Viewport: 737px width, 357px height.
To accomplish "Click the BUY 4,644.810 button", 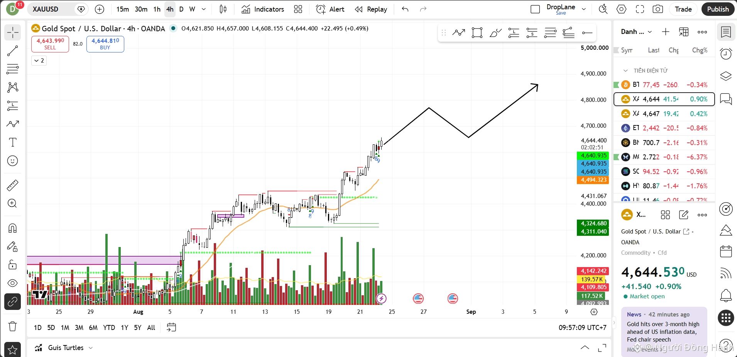I will pyautogui.click(x=105, y=44).
